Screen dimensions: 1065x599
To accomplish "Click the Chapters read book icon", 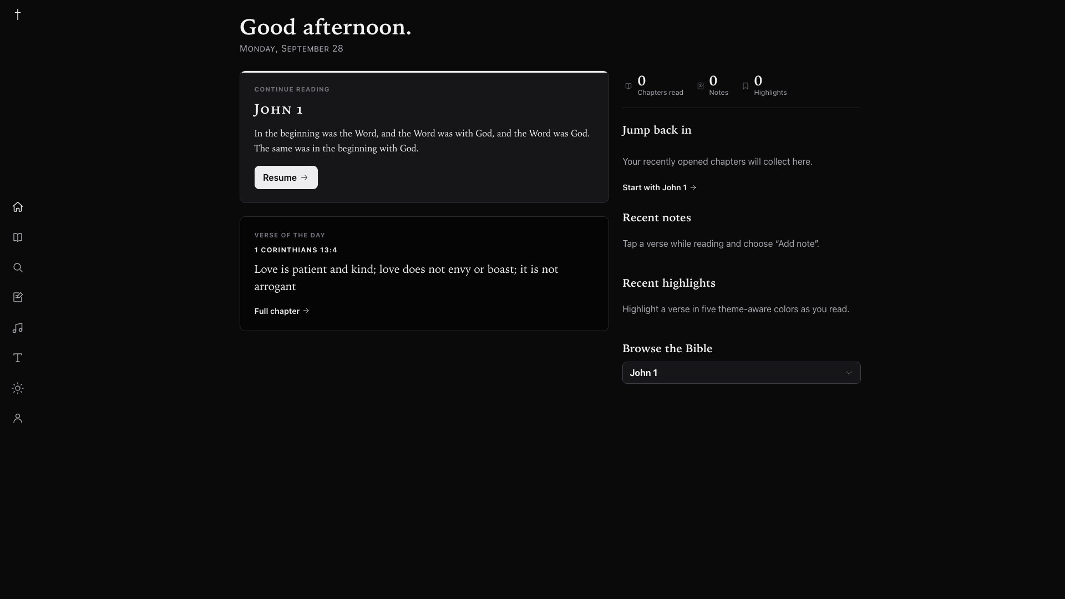I will pos(628,86).
